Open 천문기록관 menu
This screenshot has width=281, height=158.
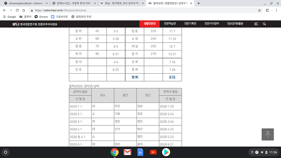(x=190, y=24)
